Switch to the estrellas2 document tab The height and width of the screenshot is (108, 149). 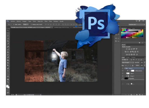[x=62, y=28]
